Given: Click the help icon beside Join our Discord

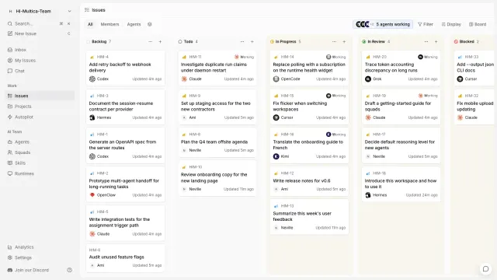Looking at the screenshot, I should [69, 270].
